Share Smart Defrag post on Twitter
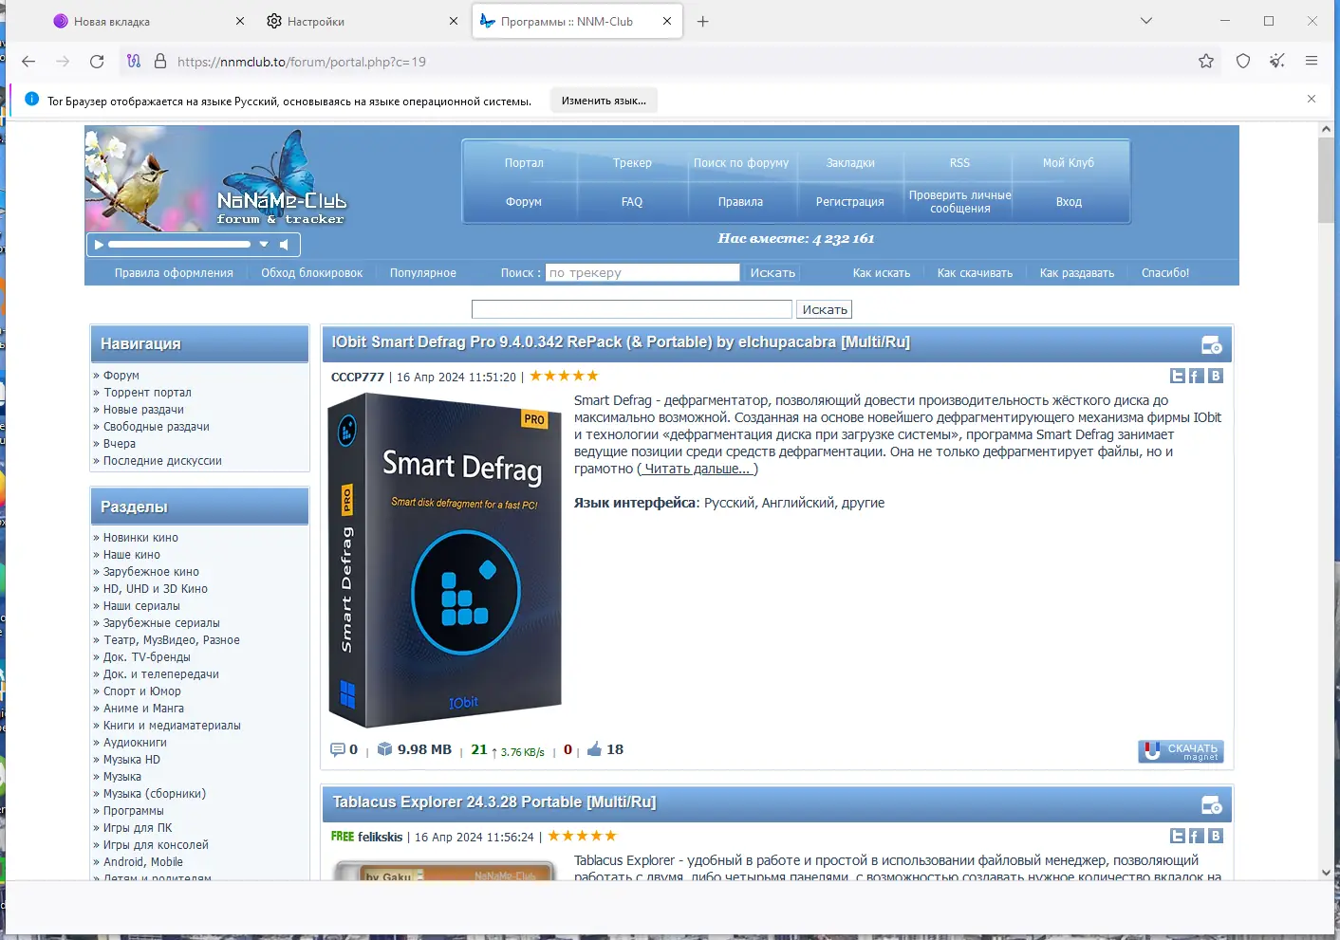The width and height of the screenshot is (1340, 940). click(1178, 377)
